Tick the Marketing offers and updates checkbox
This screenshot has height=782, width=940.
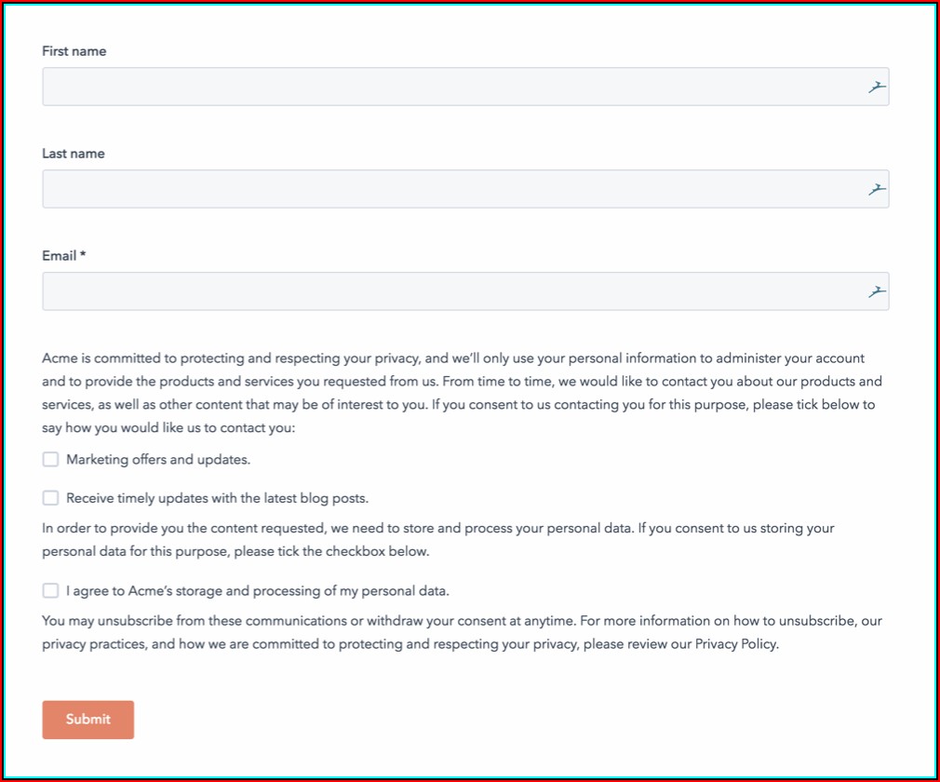50,460
